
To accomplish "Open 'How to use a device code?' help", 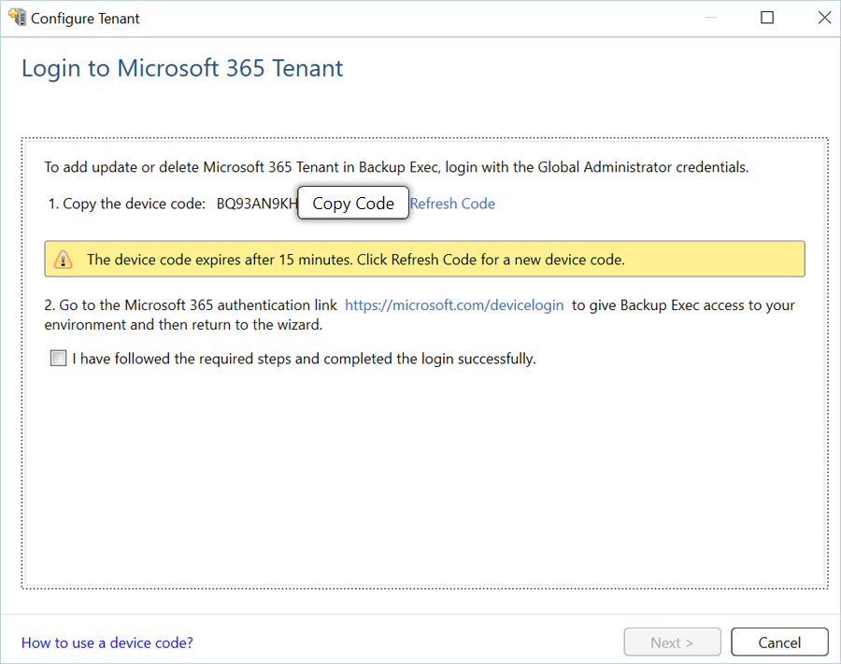I will click(x=107, y=643).
